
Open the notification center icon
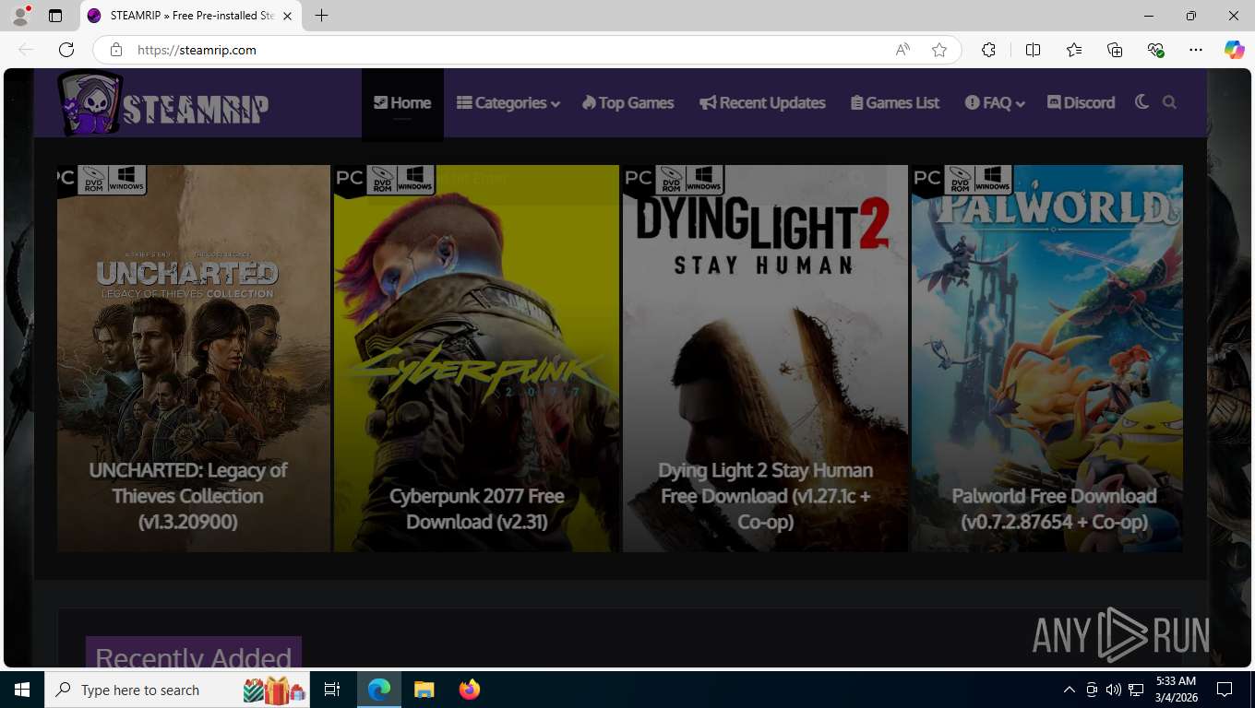(x=1225, y=690)
